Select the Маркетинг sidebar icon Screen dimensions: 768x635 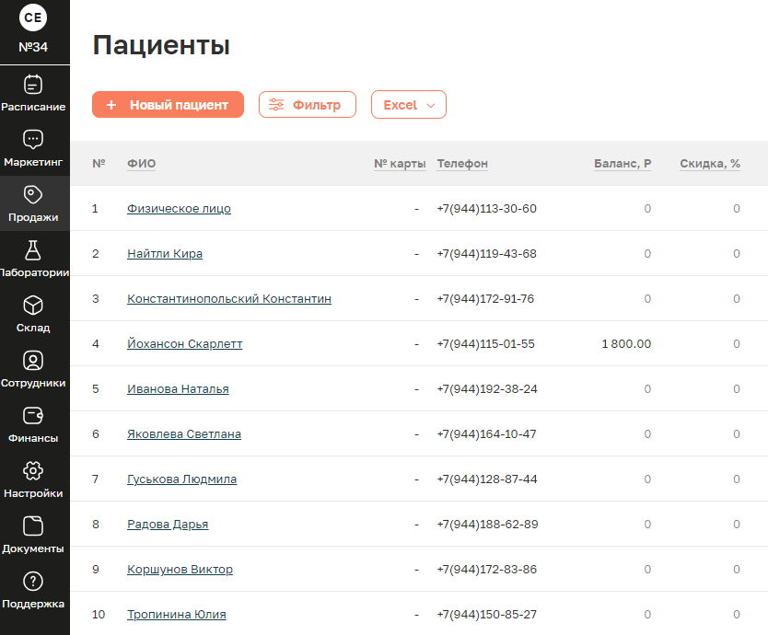[x=33, y=139]
